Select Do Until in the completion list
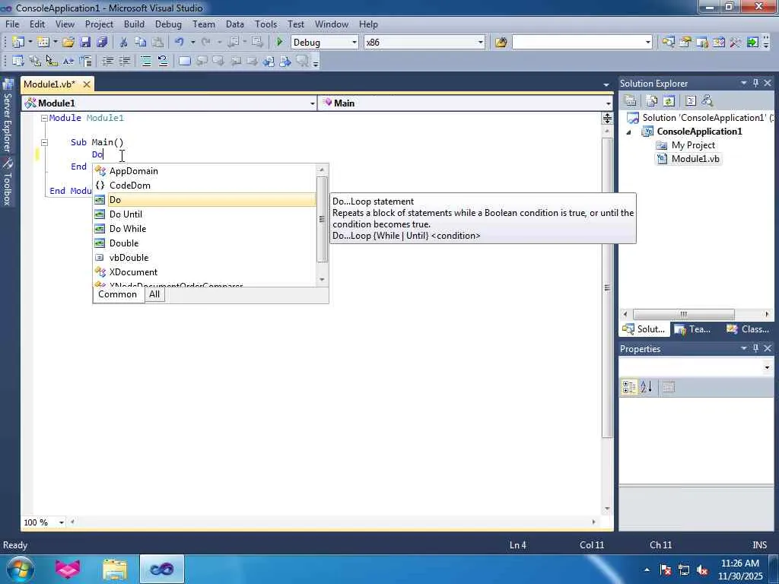The height and width of the screenshot is (584, 779). 205,214
